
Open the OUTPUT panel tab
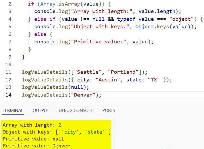pyautogui.click(x=41, y=110)
